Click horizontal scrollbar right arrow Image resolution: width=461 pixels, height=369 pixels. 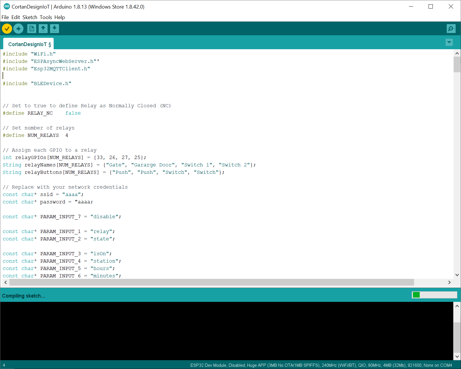tap(449, 282)
